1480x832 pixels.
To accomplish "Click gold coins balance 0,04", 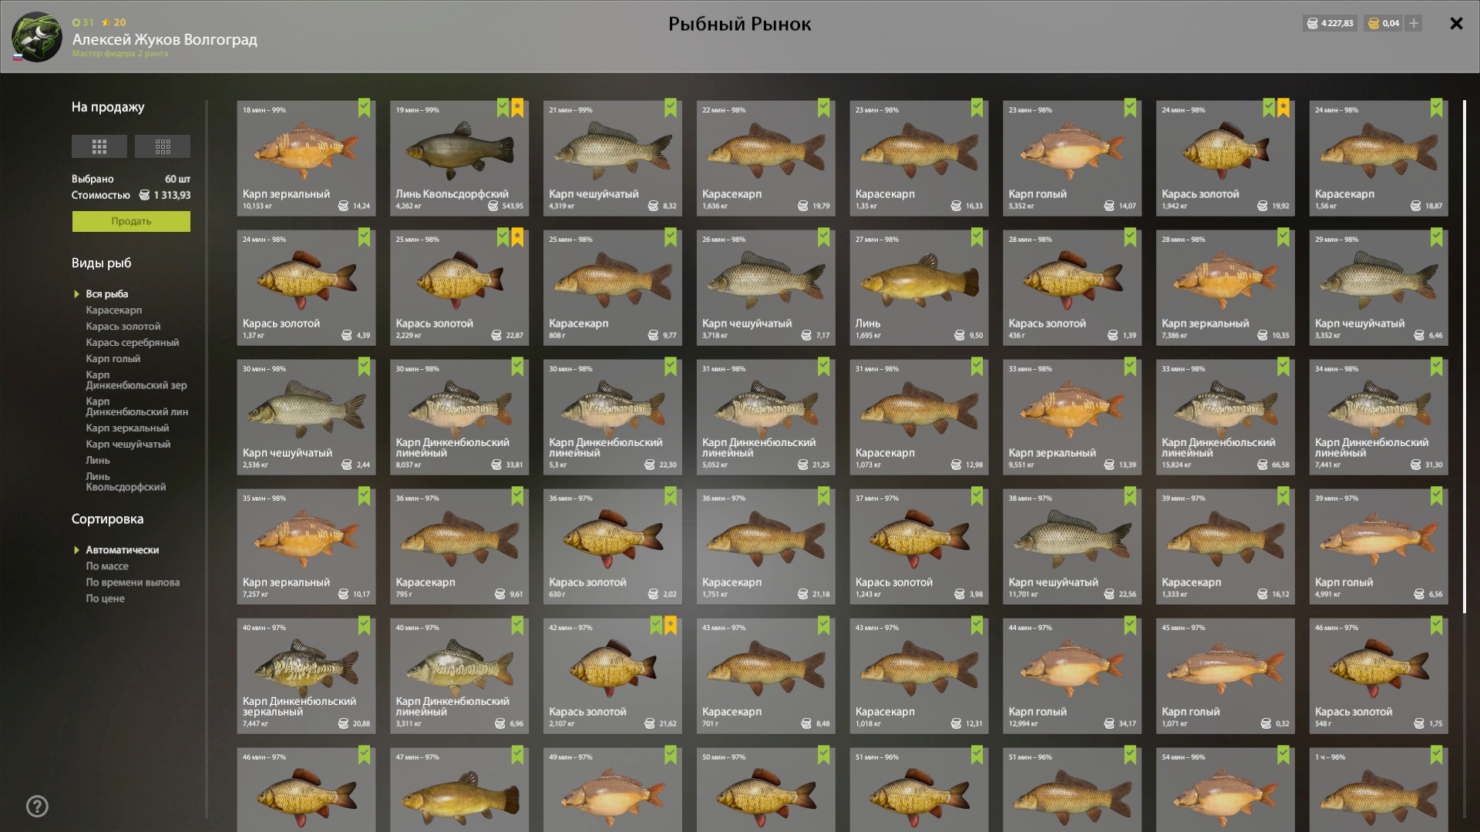I will [1384, 23].
